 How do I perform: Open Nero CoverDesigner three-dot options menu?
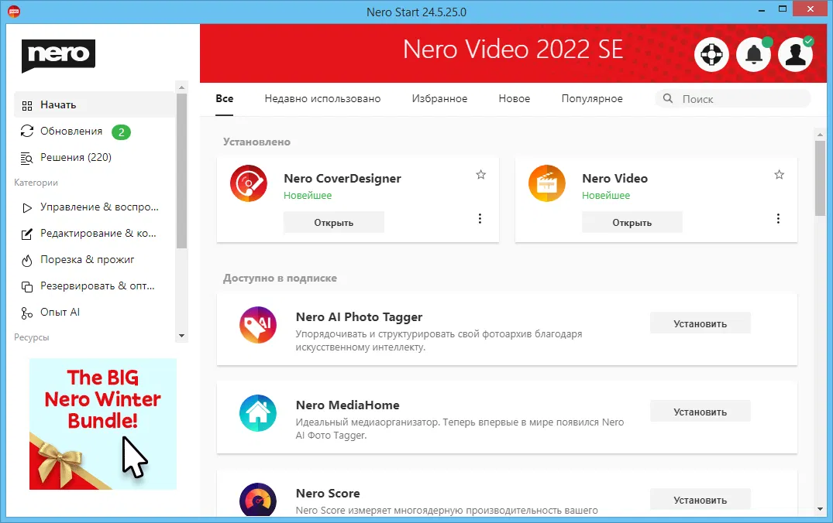point(480,218)
